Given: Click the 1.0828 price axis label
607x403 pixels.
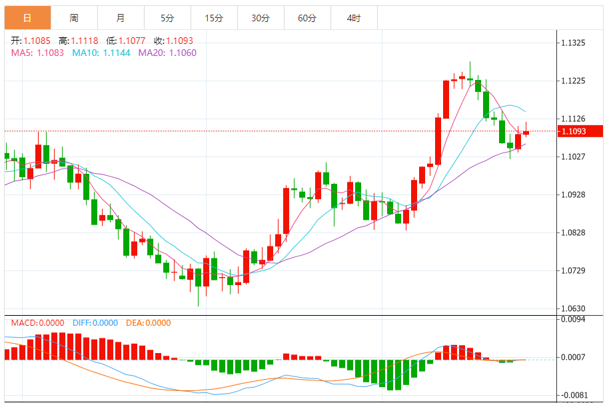Looking at the screenshot, I should (x=573, y=232).
